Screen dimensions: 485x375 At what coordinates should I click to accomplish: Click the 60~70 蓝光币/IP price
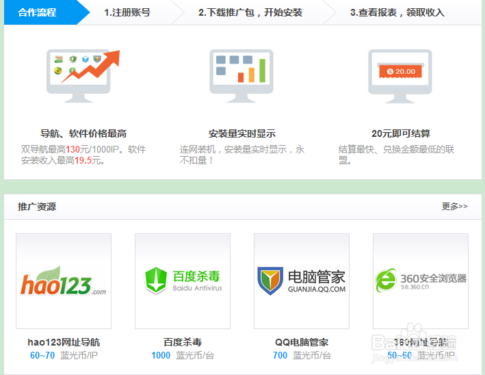pos(64,355)
